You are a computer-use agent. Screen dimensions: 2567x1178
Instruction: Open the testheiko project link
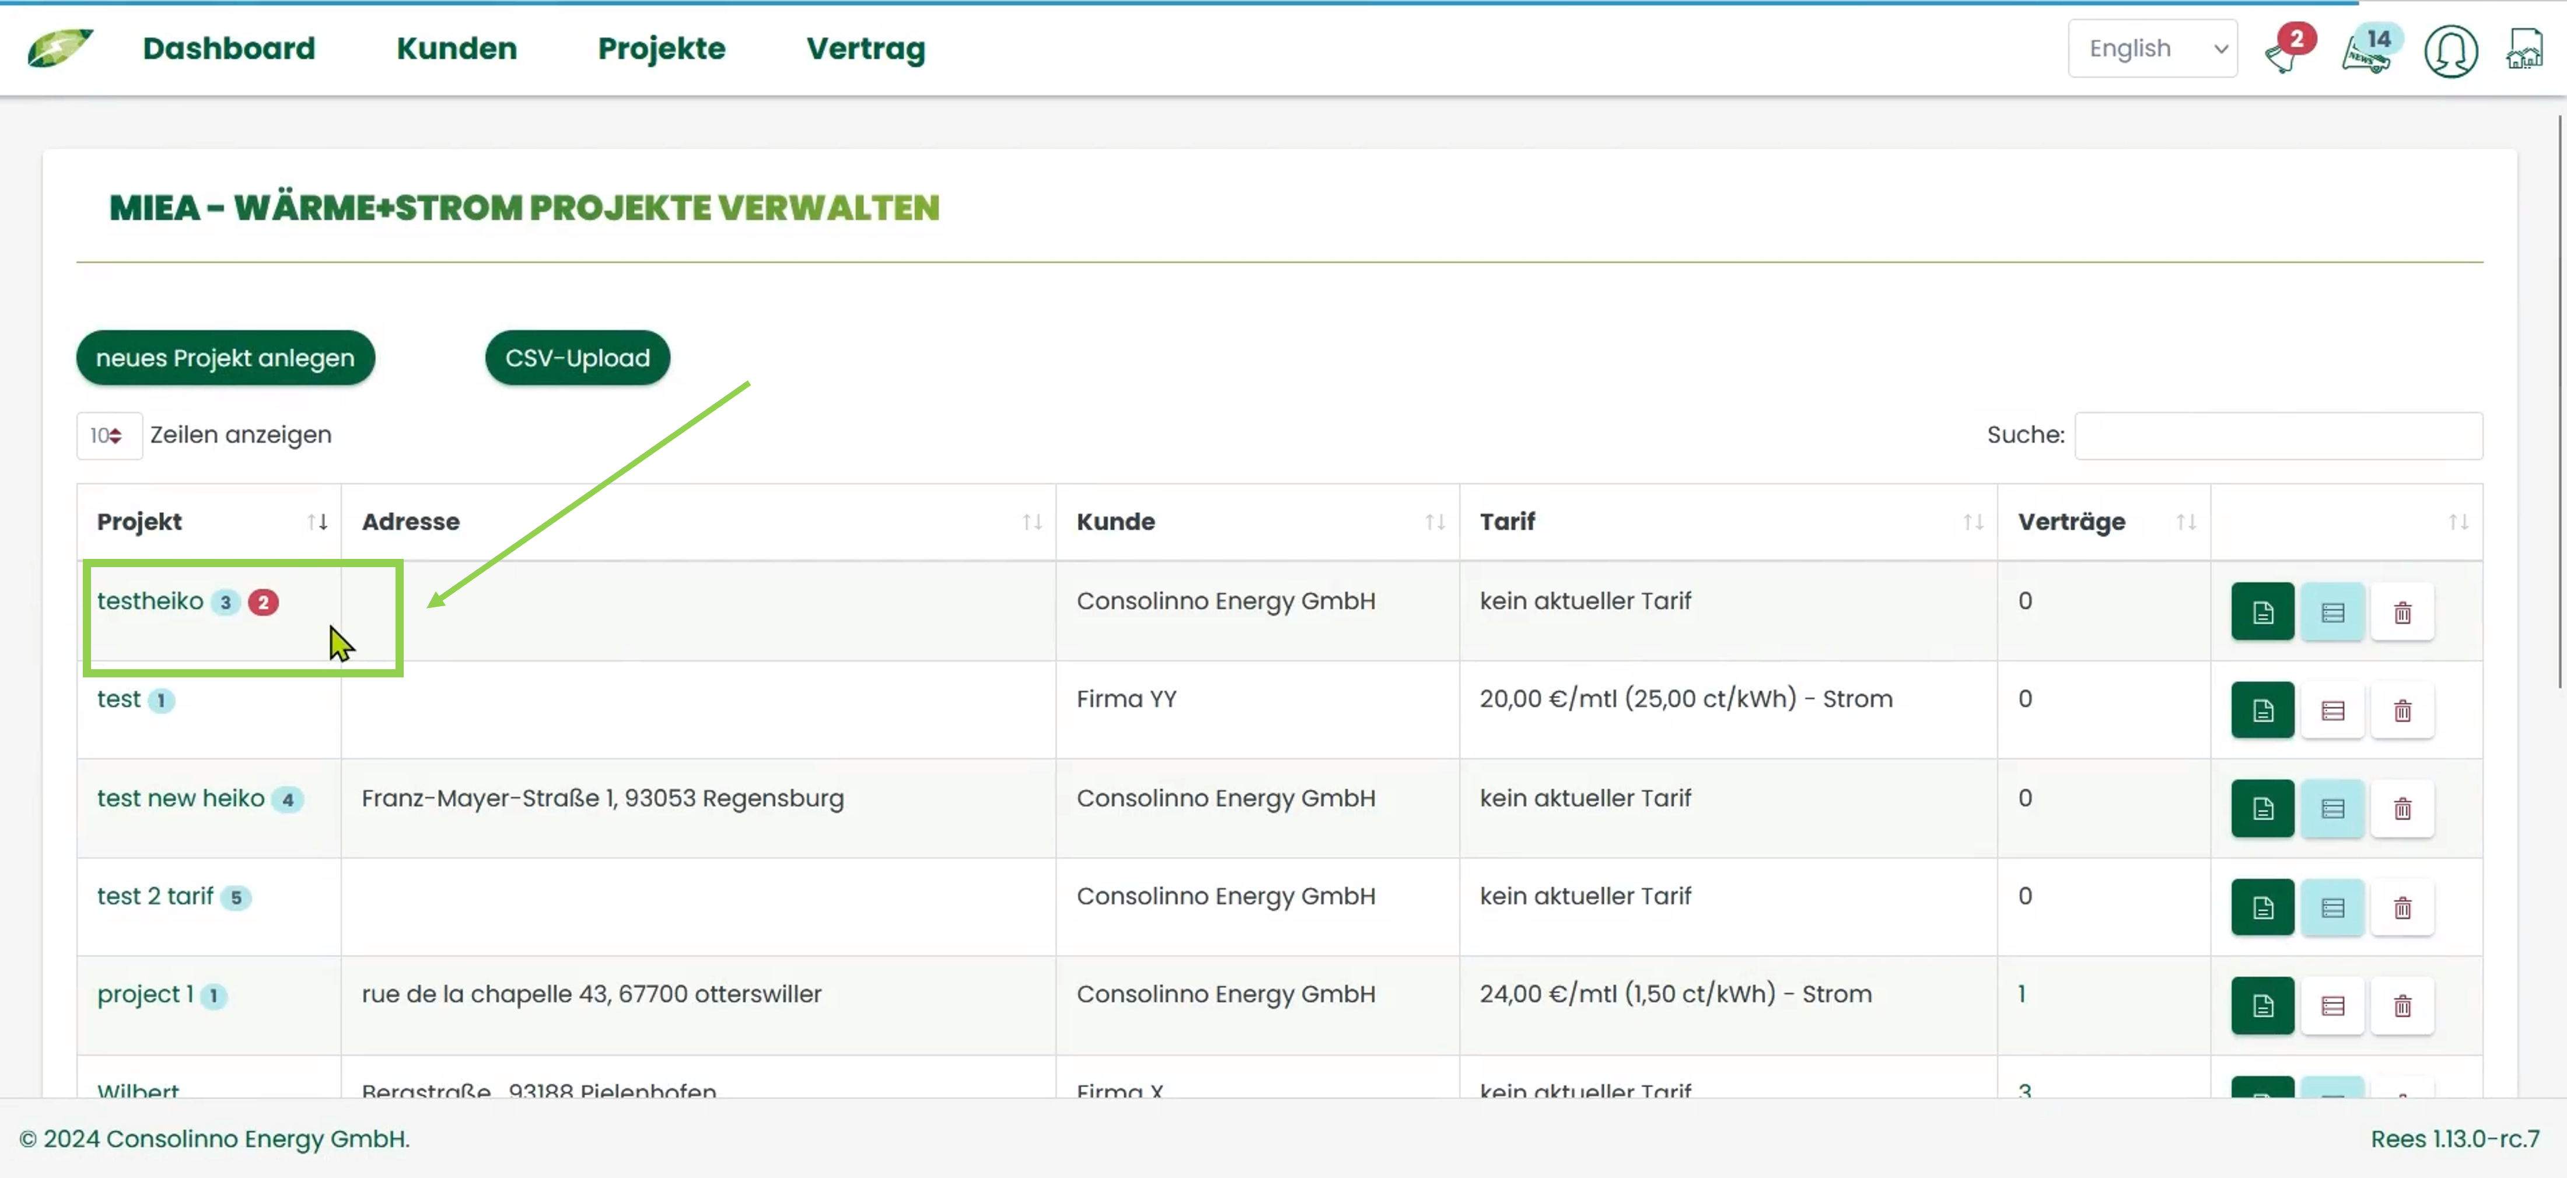tap(149, 601)
